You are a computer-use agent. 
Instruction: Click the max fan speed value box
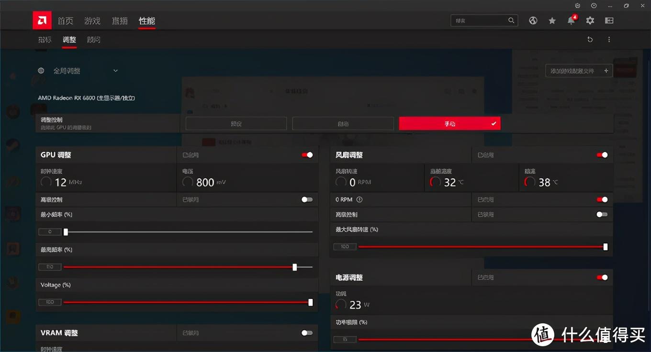tap(345, 247)
